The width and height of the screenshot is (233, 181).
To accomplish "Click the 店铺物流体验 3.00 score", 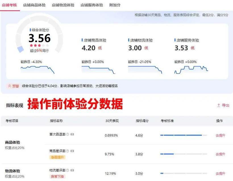I will click(x=135, y=48).
